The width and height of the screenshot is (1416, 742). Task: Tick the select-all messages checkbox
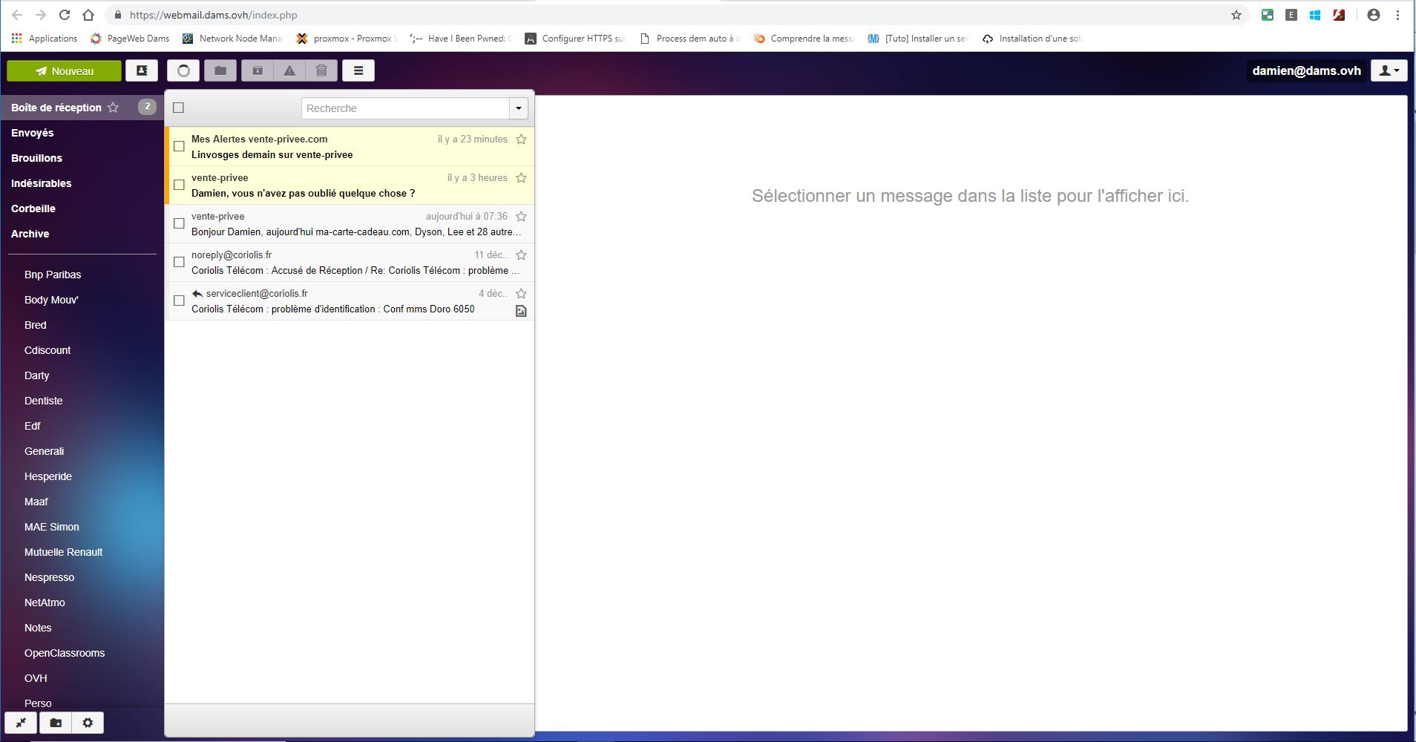coord(178,108)
